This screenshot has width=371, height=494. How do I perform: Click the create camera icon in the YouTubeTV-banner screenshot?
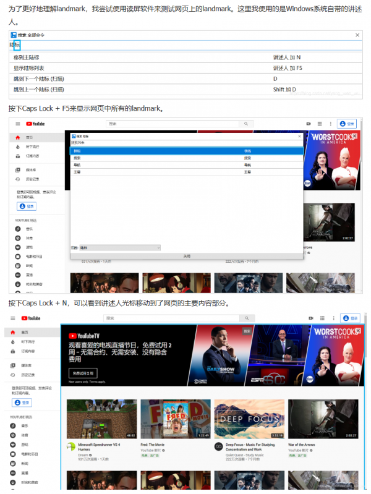point(311,318)
